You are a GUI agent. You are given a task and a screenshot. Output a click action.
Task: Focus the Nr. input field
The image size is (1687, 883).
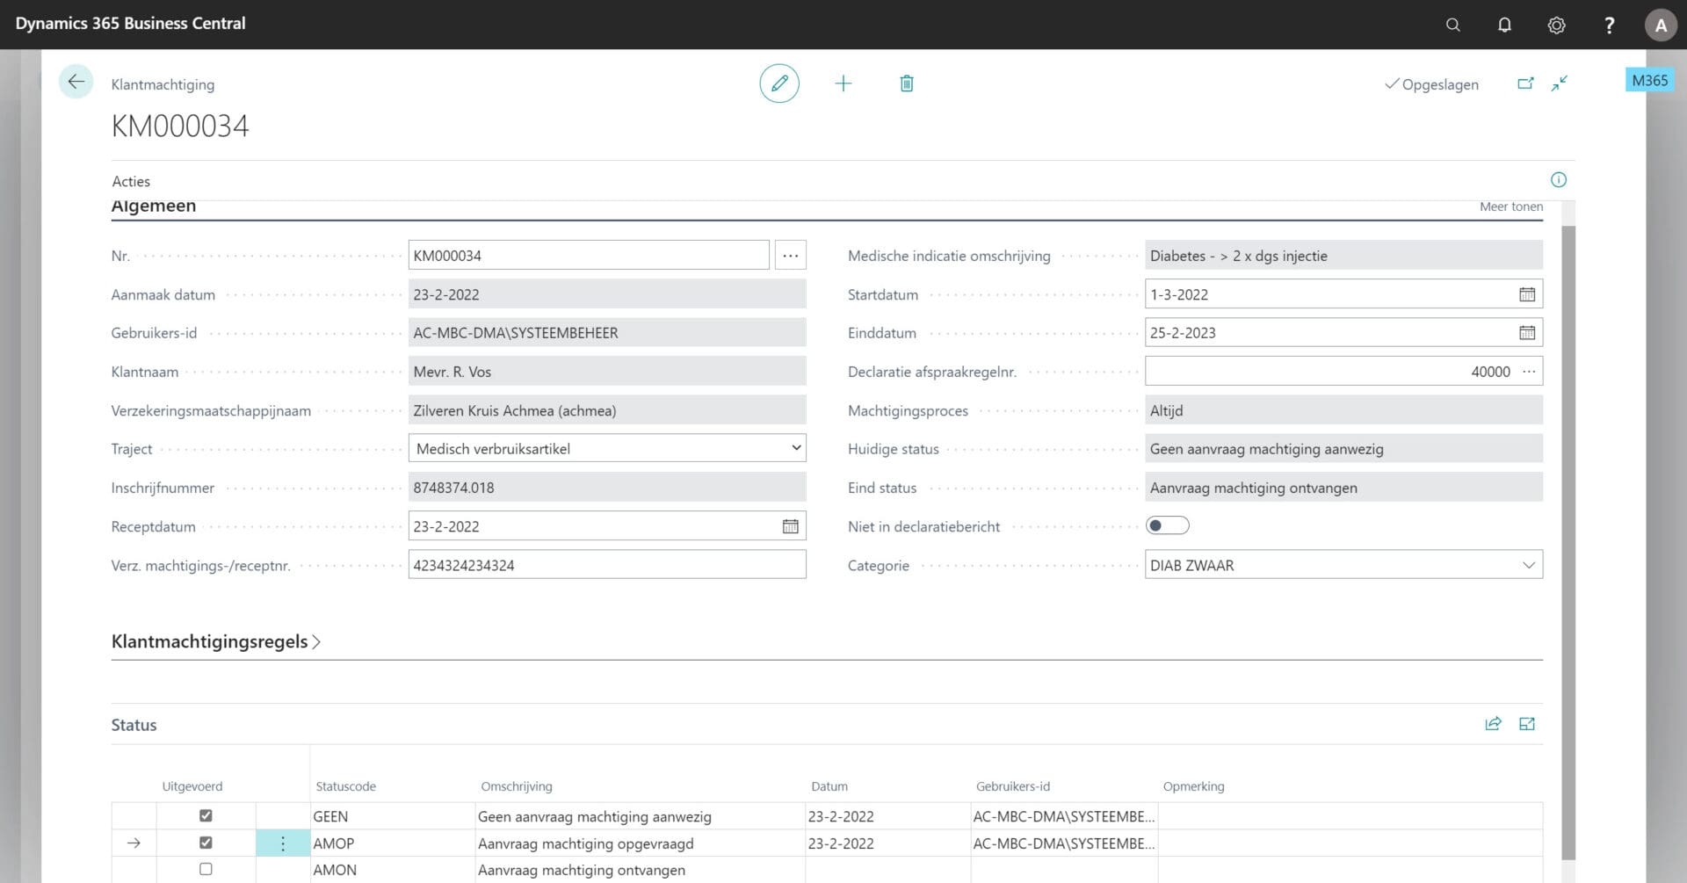pos(589,256)
